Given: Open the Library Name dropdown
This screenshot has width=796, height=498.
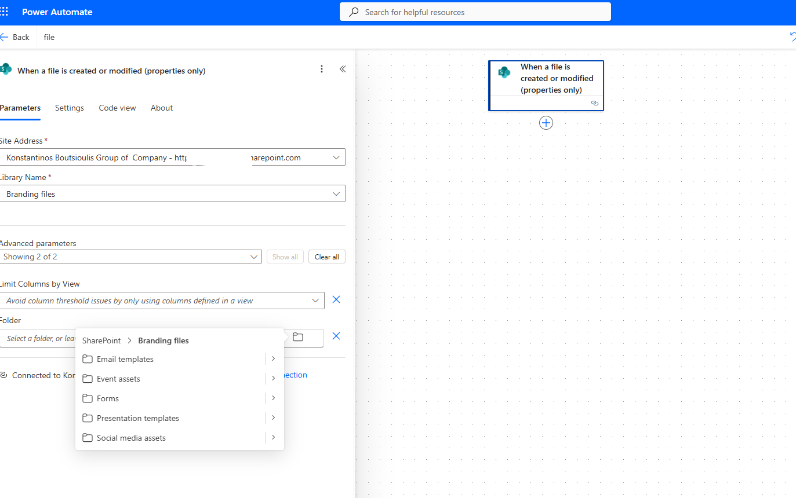Looking at the screenshot, I should point(336,194).
